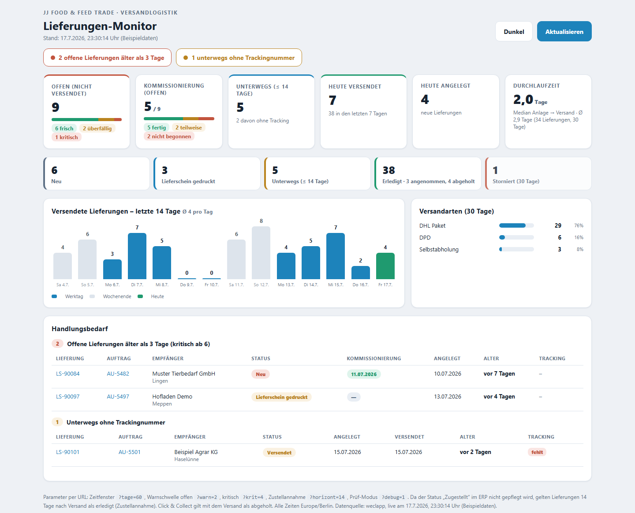Image resolution: width=635 pixels, height=513 pixels.
Task: Click the 'vor 4 Tagen' age cell
Action: point(499,397)
